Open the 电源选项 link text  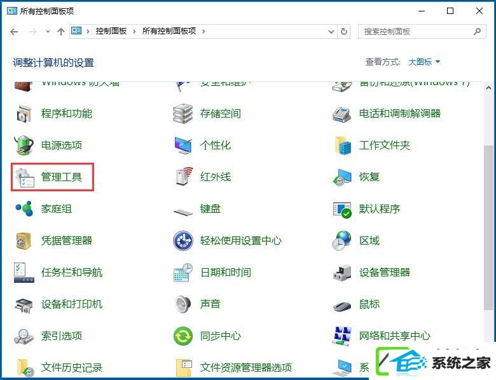[62, 145]
